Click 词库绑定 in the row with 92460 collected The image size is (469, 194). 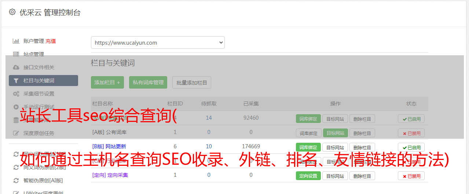(308, 119)
